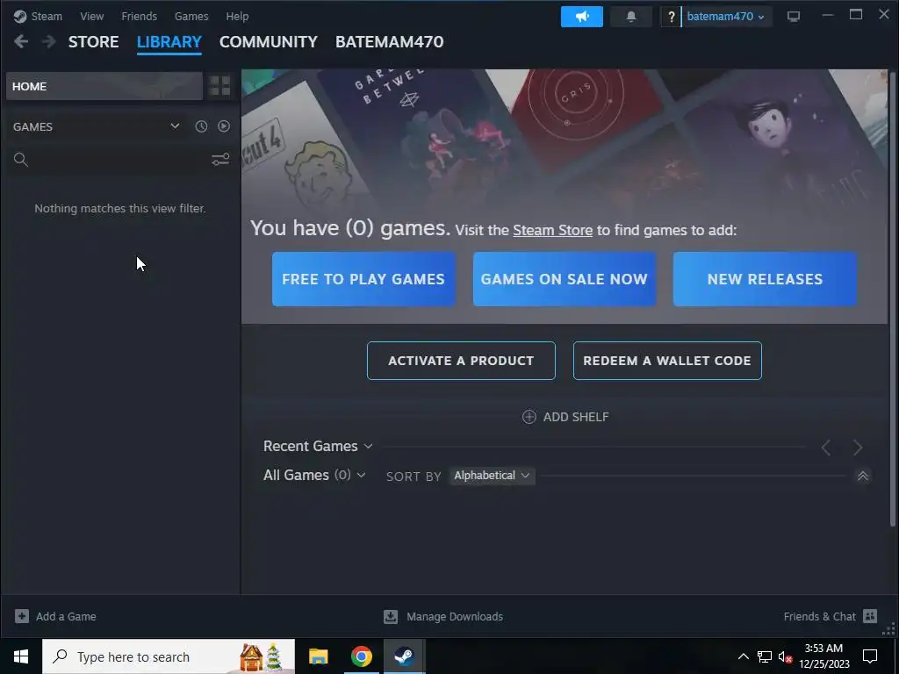Open the Alphabetical sort dropdown

[492, 476]
